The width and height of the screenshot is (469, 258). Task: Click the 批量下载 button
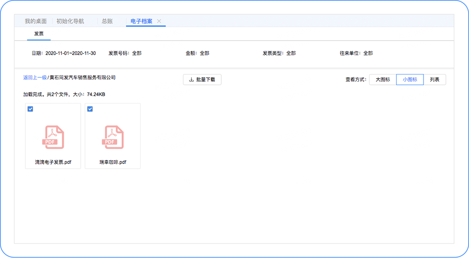(202, 80)
